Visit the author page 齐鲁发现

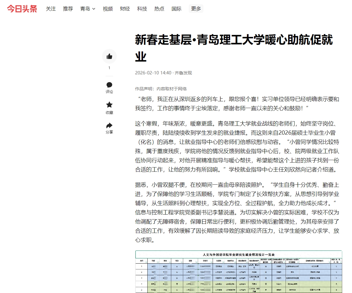click(183, 73)
